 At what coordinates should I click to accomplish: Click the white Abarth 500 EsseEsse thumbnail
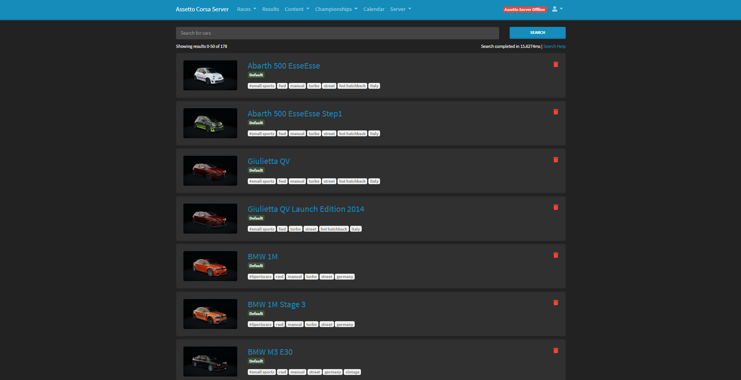click(x=210, y=75)
